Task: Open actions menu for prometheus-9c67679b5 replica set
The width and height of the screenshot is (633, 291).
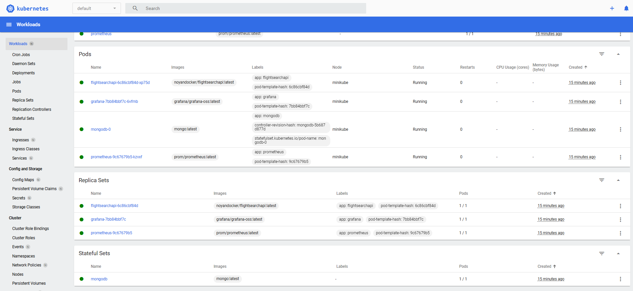Action: pyautogui.click(x=620, y=233)
